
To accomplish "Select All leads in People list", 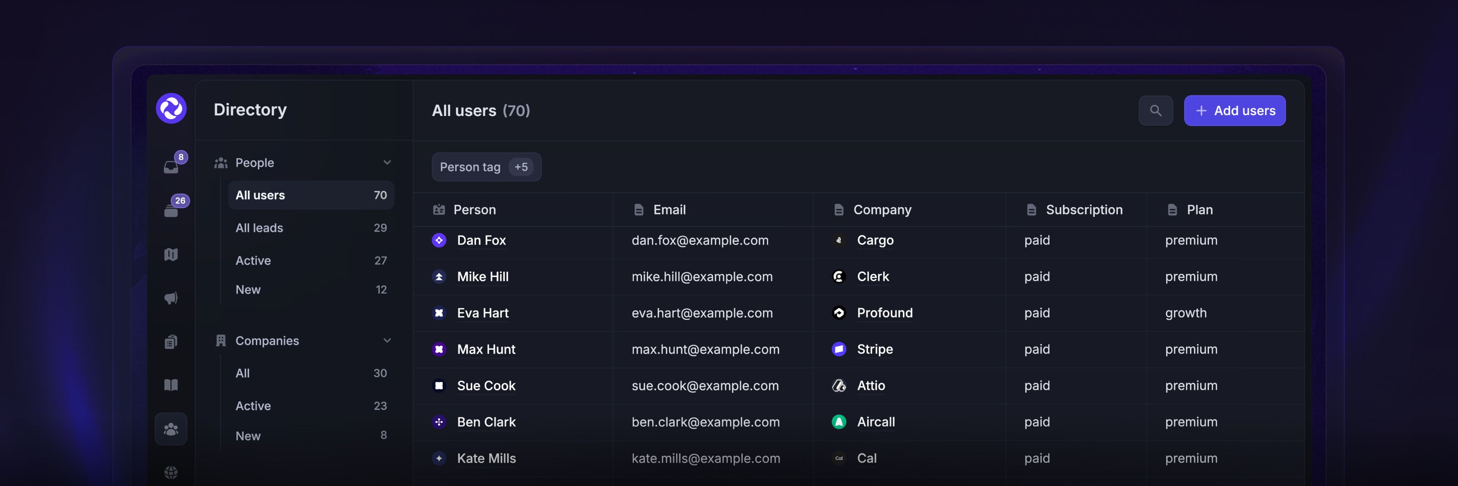I will [259, 228].
